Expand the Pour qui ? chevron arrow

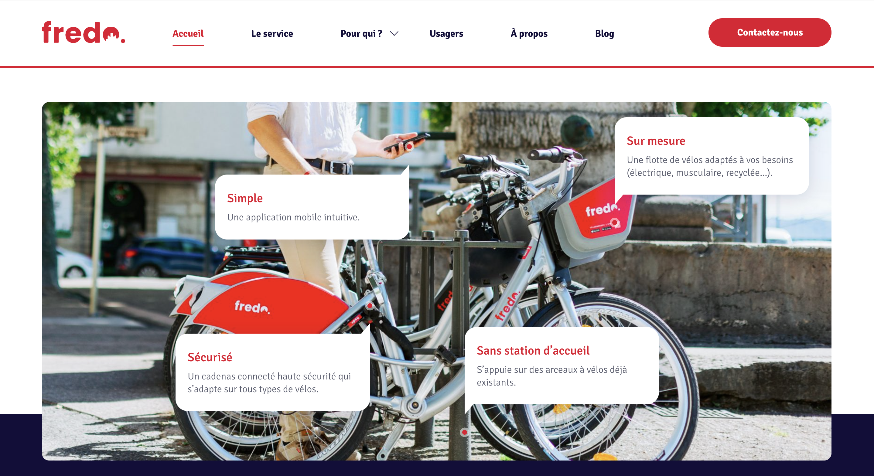click(x=394, y=34)
